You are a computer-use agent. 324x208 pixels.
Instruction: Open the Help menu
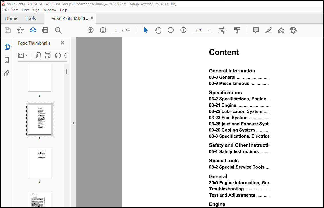coord(63,10)
